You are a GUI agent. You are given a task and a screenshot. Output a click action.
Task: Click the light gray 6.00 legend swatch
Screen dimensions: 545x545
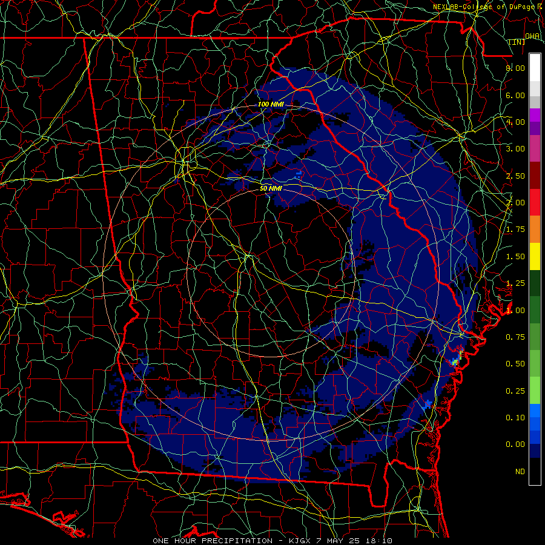click(535, 88)
